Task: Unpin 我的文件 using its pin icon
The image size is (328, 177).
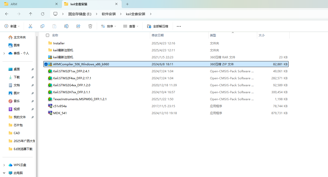Action: click(x=32, y=117)
